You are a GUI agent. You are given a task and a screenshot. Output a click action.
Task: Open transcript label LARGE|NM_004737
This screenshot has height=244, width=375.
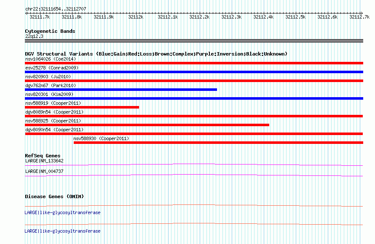[44, 171]
